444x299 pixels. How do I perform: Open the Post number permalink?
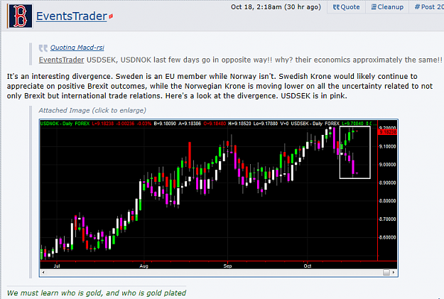click(428, 7)
